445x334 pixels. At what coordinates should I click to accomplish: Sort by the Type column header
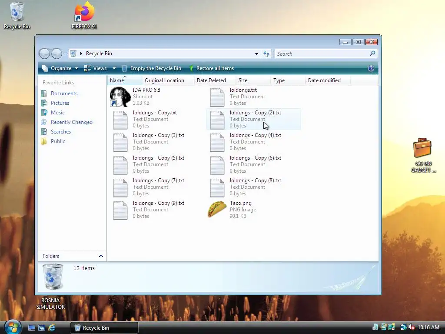tap(288, 80)
